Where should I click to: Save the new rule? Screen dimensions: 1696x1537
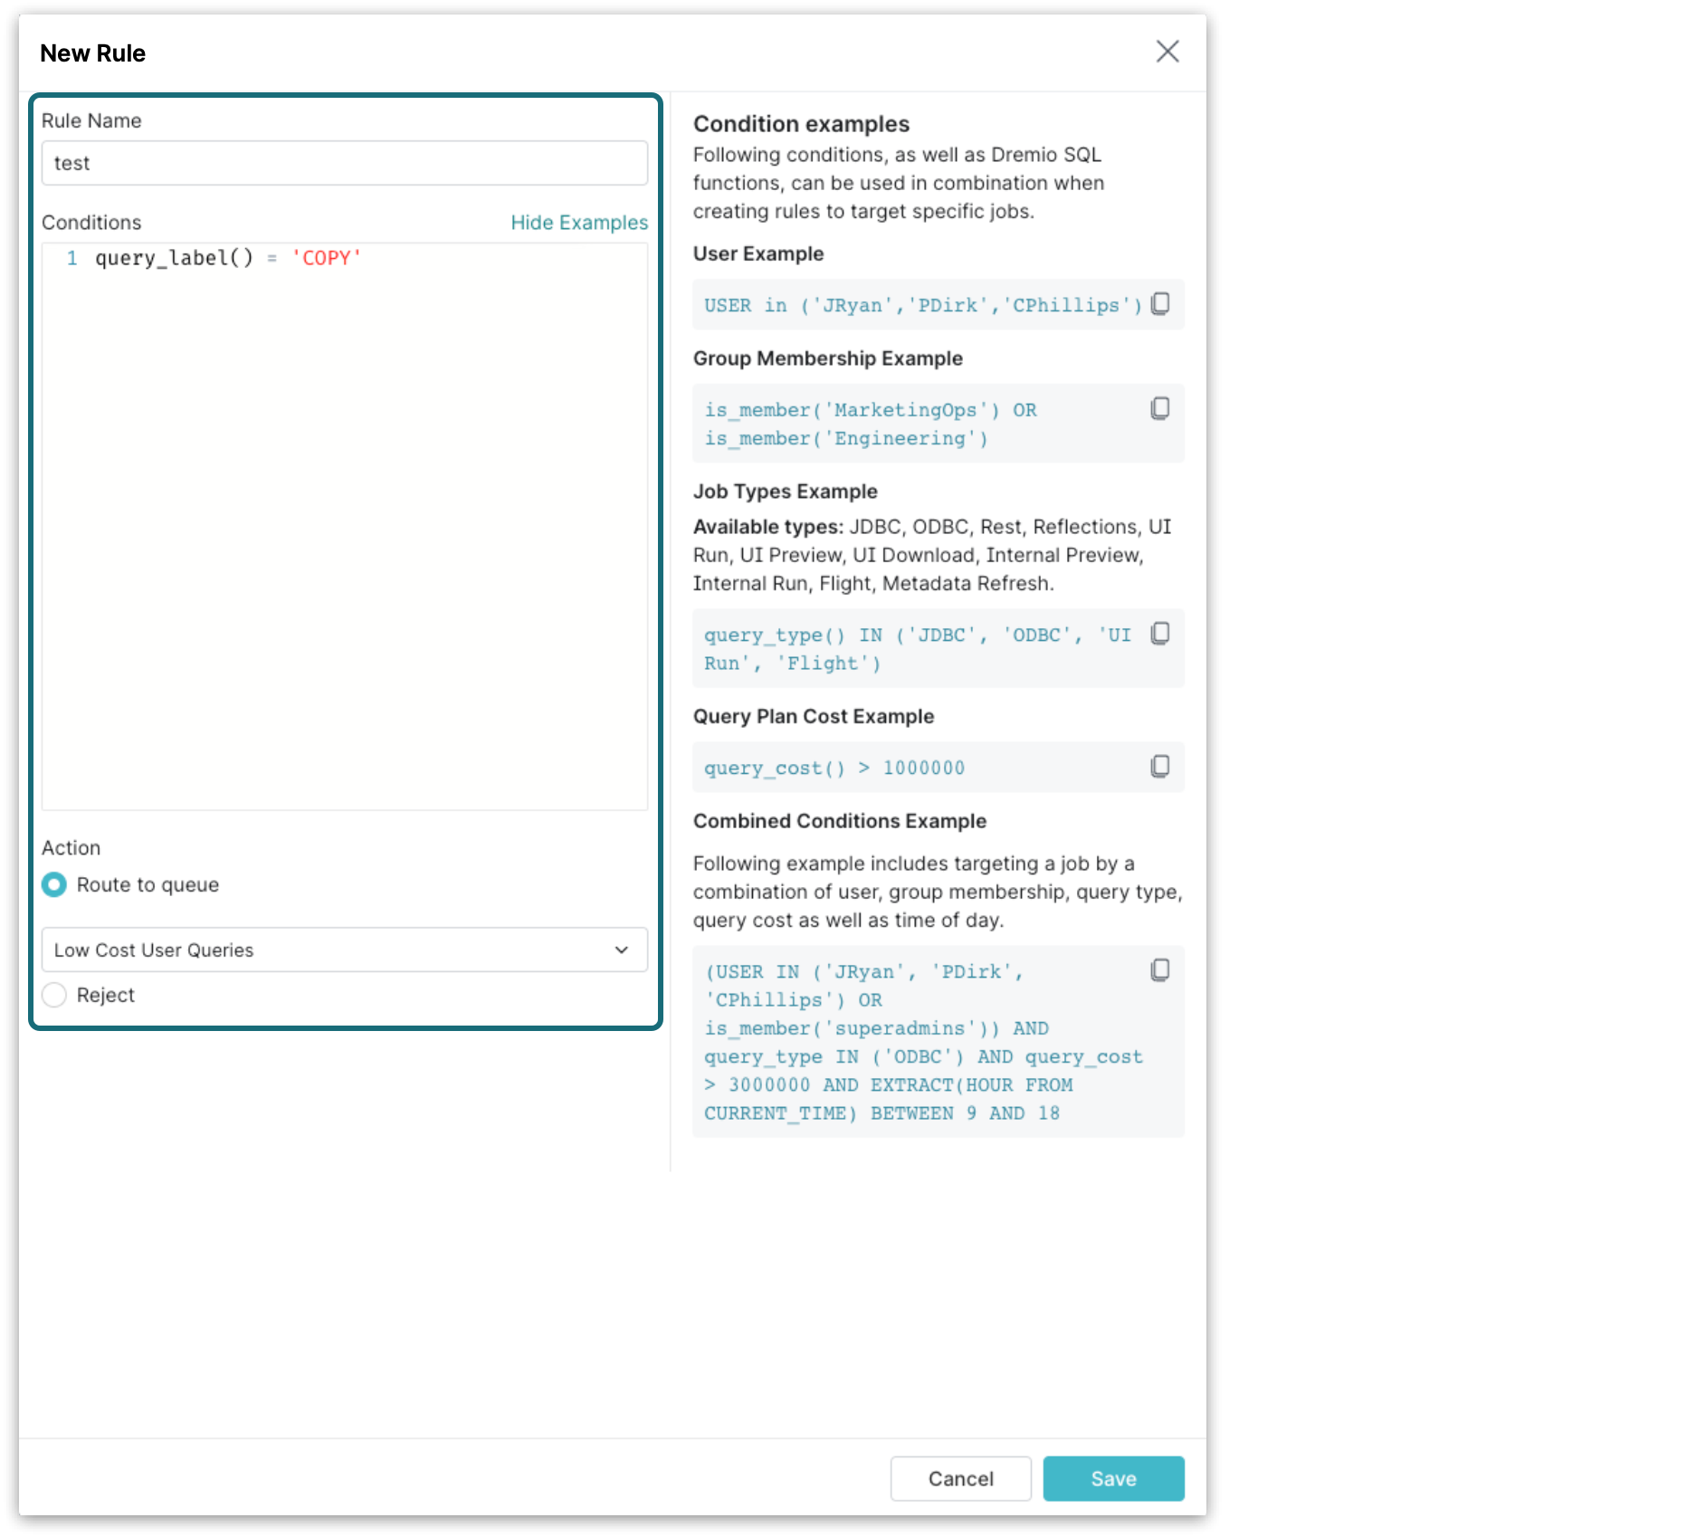pyautogui.click(x=1113, y=1478)
